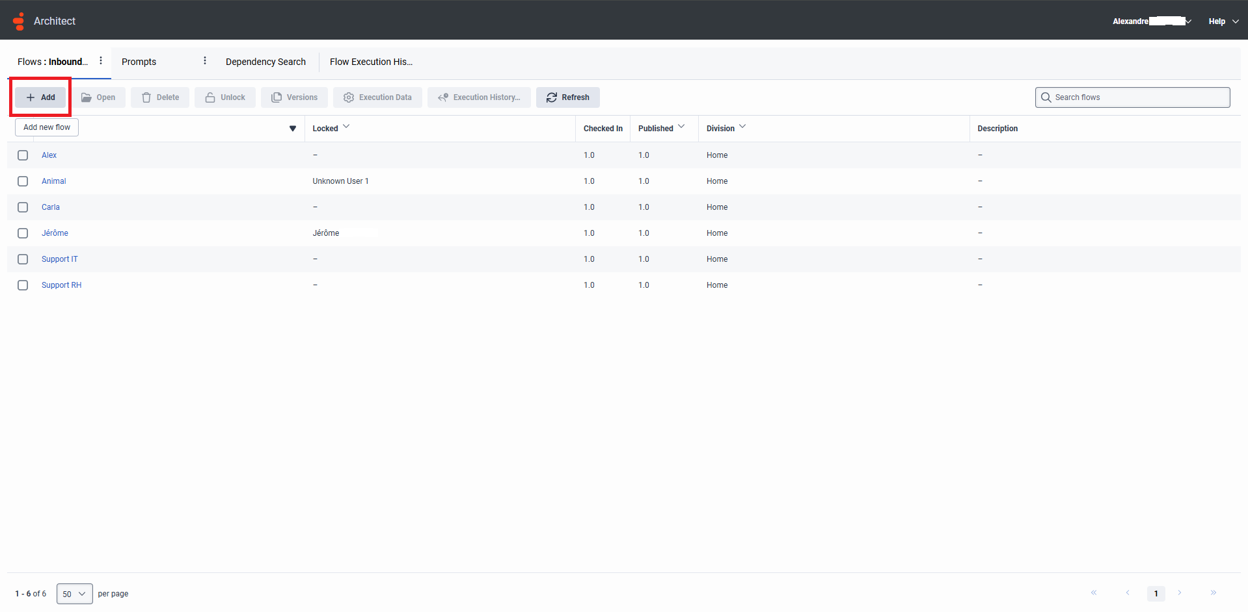Check the box for the Alex flow
The image size is (1248, 612).
(23, 155)
